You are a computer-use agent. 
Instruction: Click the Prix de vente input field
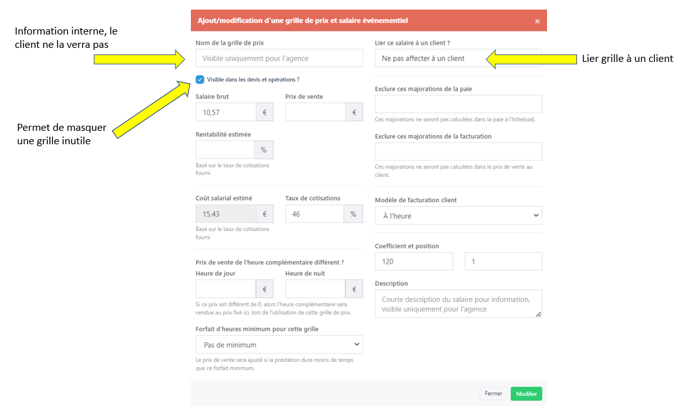click(x=315, y=112)
